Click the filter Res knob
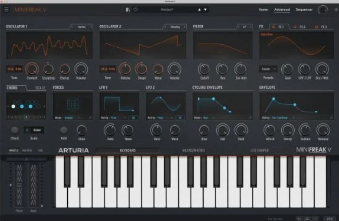Image resolution: width=339 pixels, height=221 pixels. [x=222, y=69]
